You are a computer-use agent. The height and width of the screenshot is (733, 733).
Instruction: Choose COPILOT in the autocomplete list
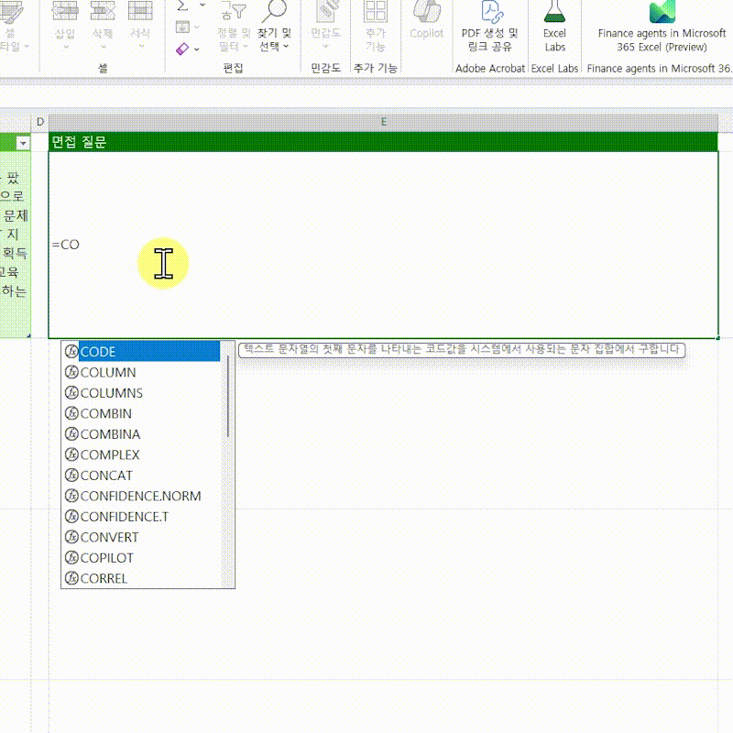point(106,558)
